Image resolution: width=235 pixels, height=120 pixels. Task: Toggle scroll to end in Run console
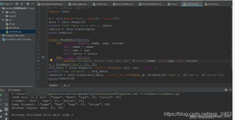pos(6,109)
